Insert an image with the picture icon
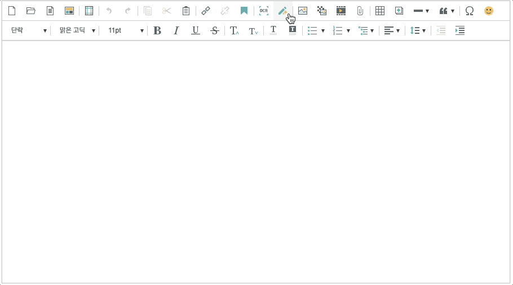The width and height of the screenshot is (513, 285). click(x=303, y=11)
